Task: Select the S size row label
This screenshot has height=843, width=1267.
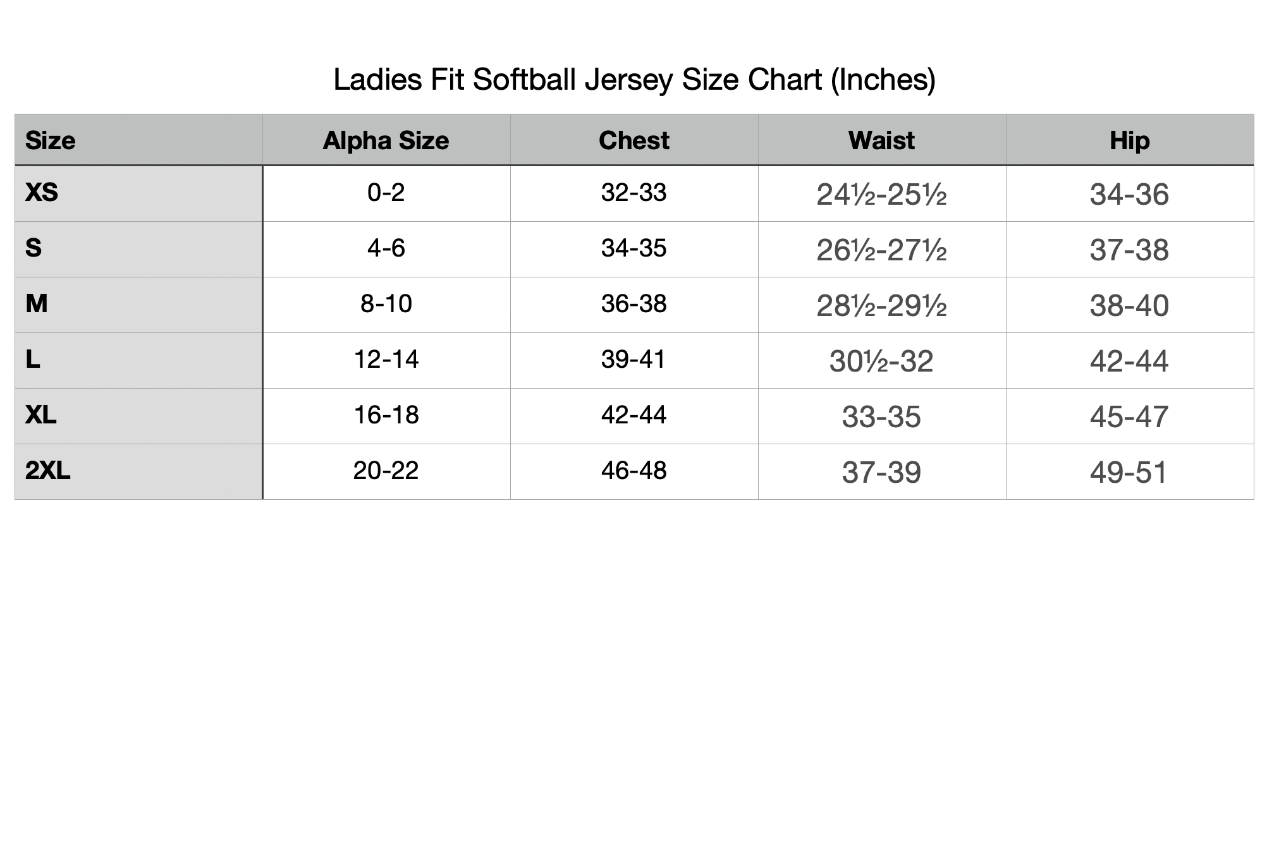Action: (34, 248)
